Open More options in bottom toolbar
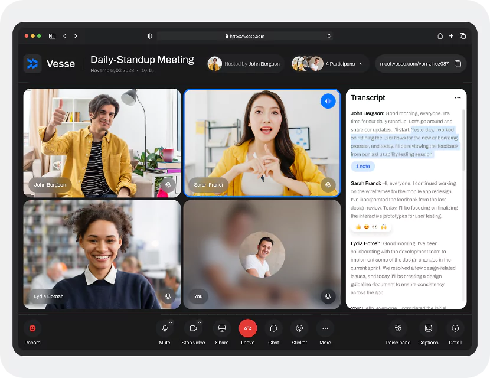 pos(325,328)
